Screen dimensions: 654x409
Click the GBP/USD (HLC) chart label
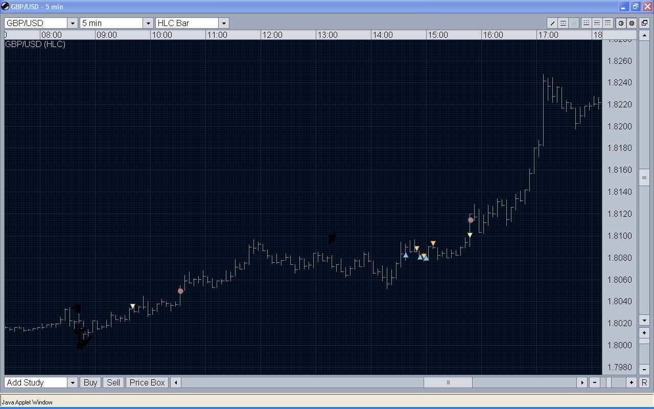pos(35,44)
